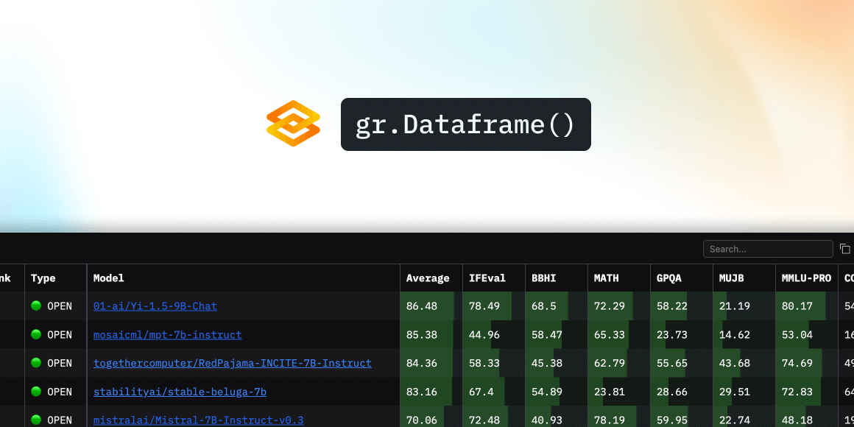
Task: Click the green status indicator for mpt-7b-instruct
Action: (x=37, y=334)
